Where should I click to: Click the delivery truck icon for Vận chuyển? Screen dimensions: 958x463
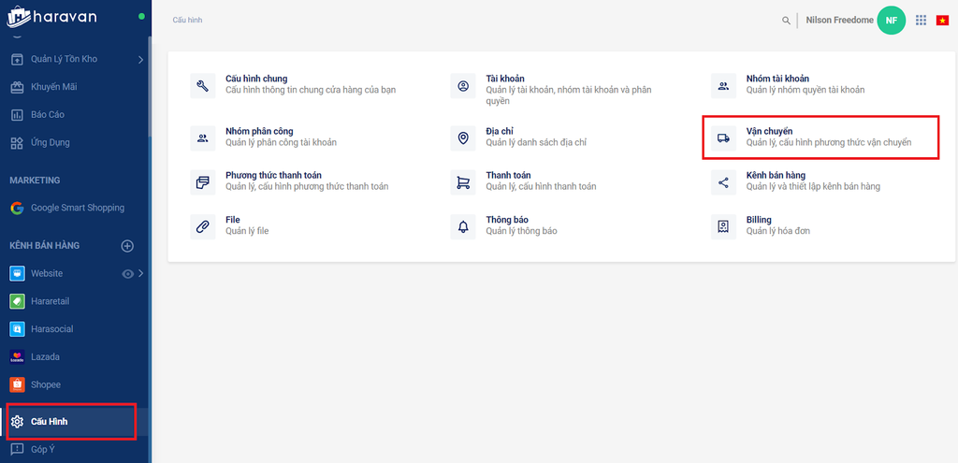tap(723, 138)
